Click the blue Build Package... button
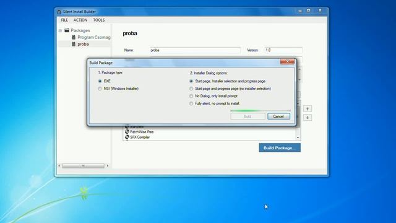The height and width of the screenshot is (223, 396). (280, 147)
